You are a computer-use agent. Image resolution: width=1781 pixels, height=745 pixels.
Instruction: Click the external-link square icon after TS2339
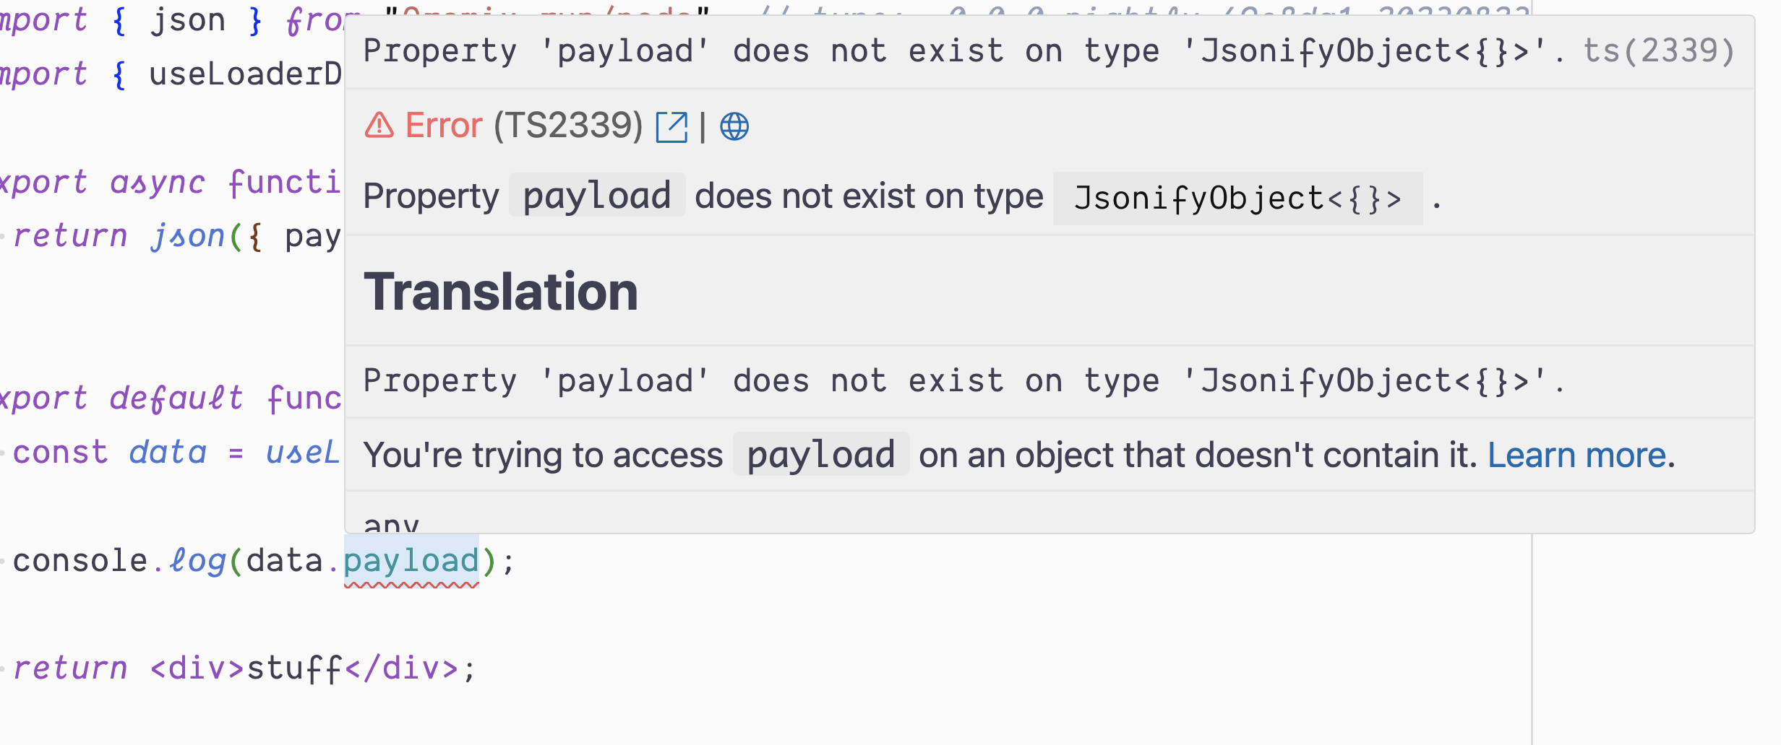pos(672,127)
